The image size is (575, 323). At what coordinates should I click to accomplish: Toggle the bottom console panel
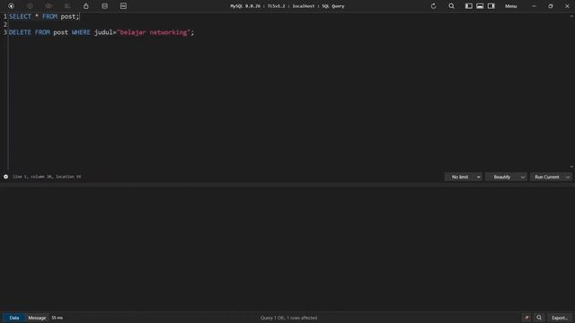(480, 6)
